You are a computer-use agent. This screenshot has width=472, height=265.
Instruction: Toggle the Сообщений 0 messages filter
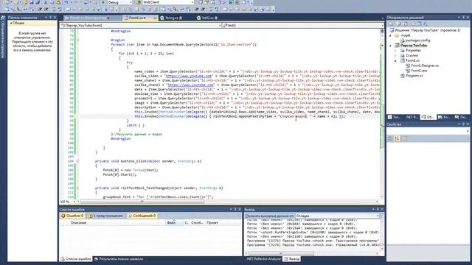142,216
